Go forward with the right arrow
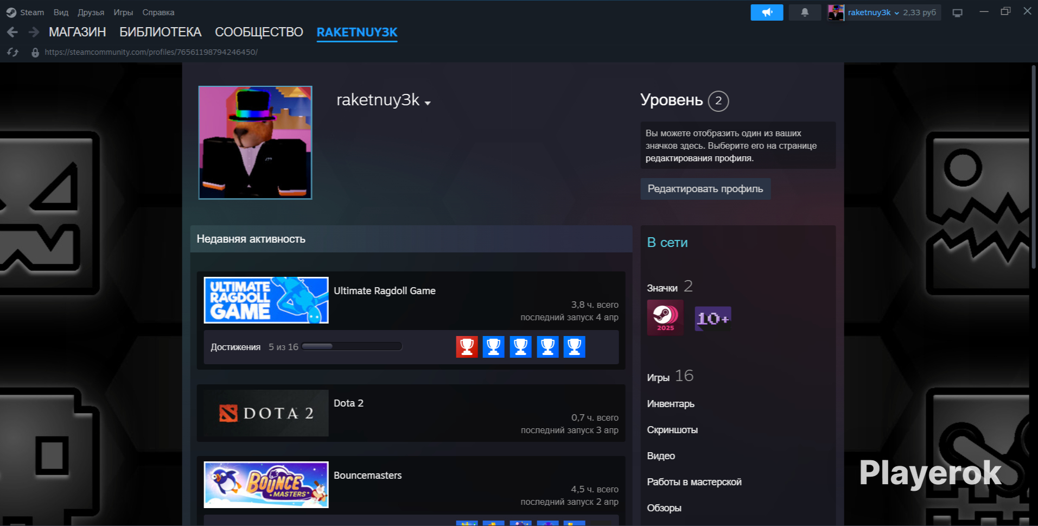 [34, 33]
